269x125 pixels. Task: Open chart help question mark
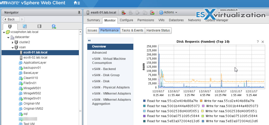tap(258, 42)
